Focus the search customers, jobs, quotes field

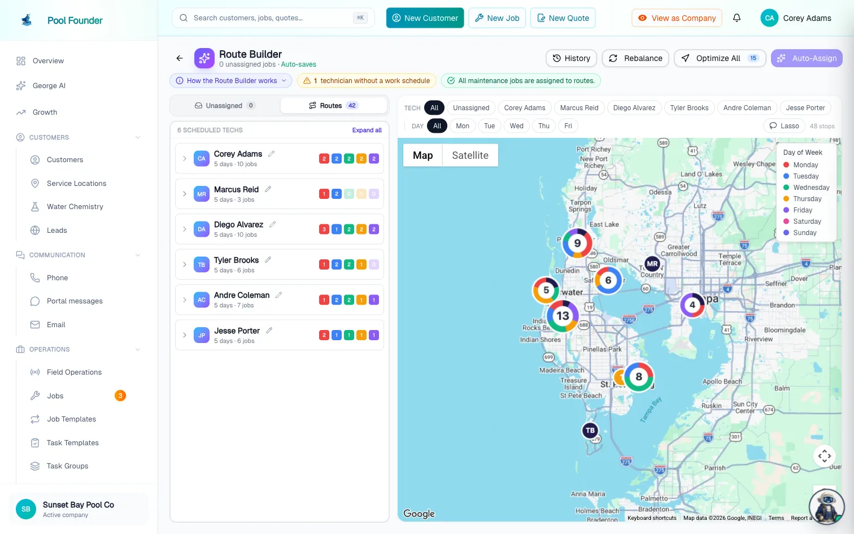pos(273,18)
